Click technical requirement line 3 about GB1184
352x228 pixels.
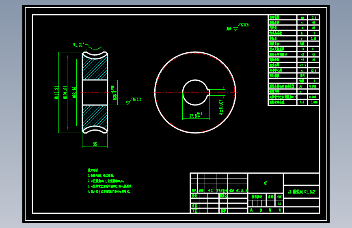click(x=110, y=186)
